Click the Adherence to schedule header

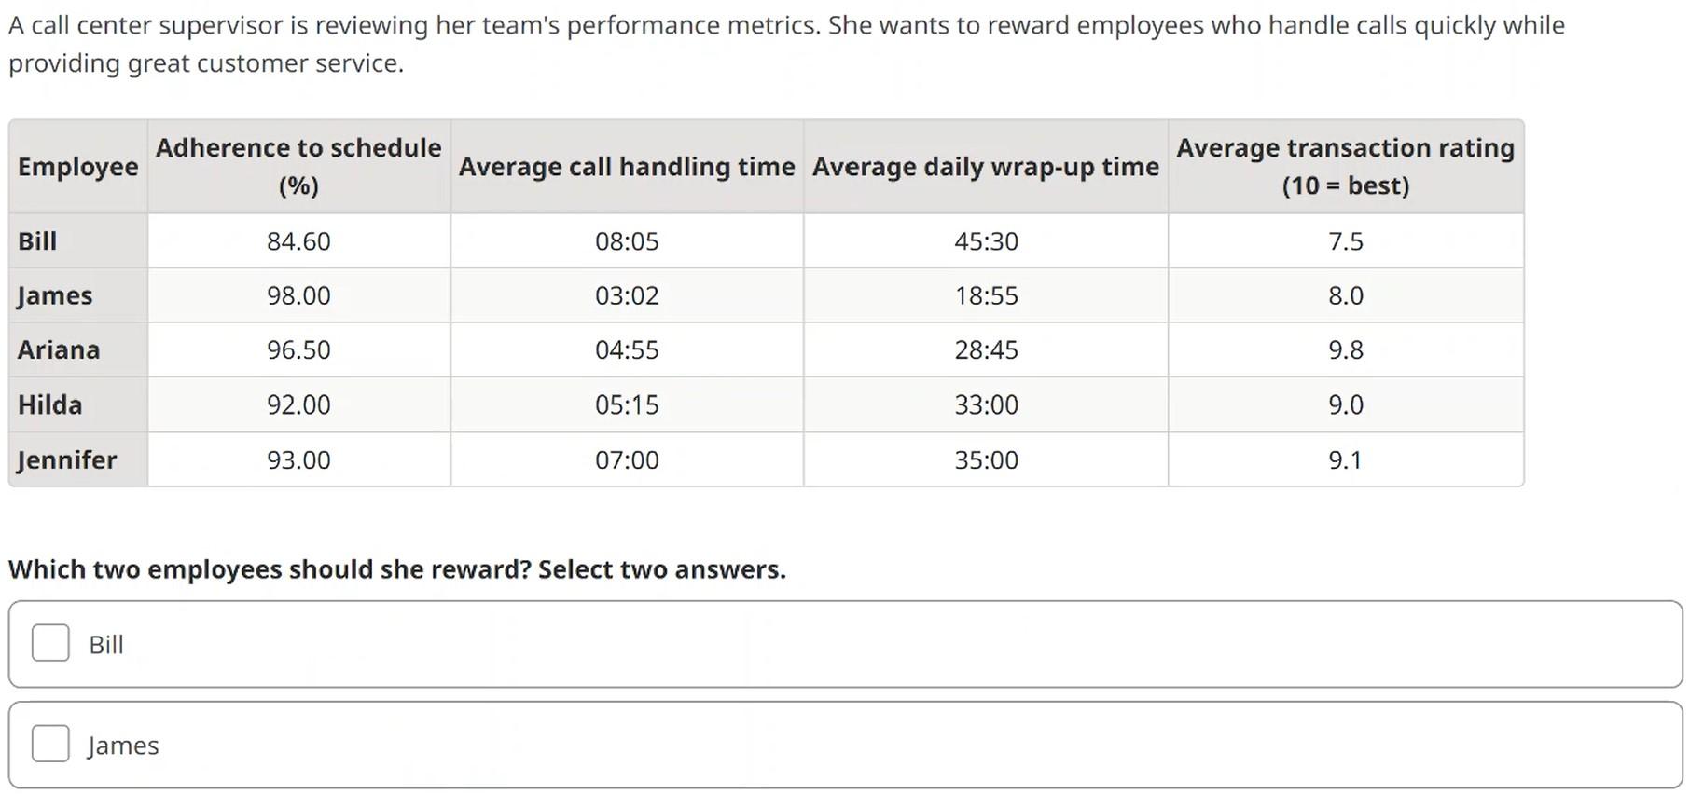click(298, 166)
